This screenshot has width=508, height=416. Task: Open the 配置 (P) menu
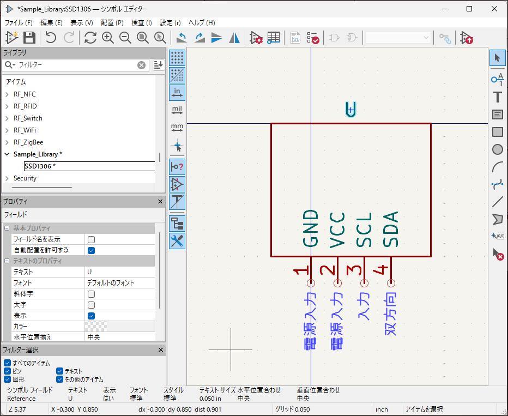coord(112,23)
